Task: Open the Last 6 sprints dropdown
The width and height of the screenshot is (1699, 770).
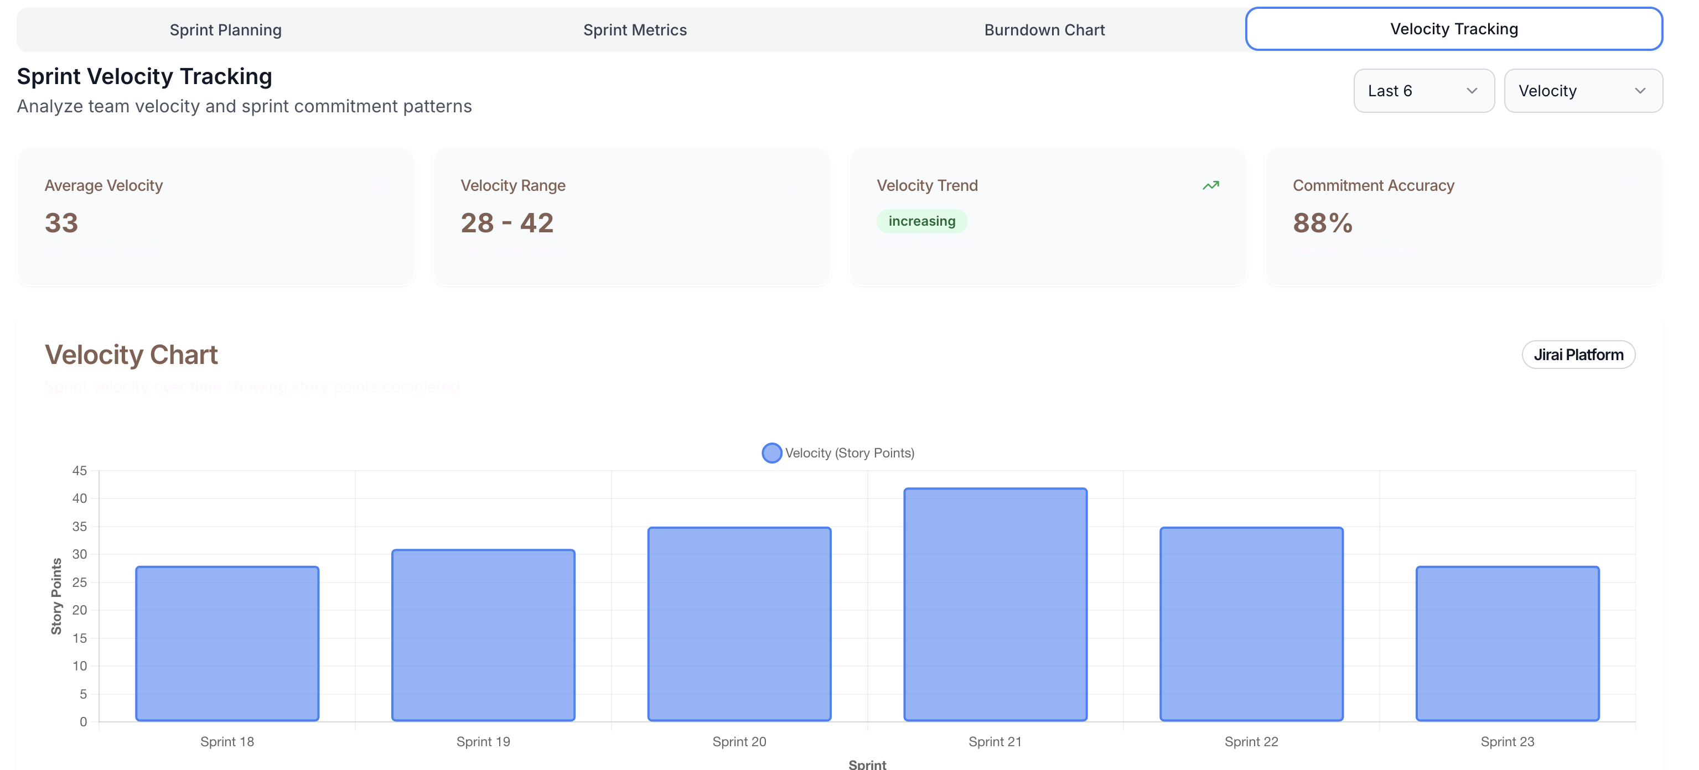Action: point(1423,91)
